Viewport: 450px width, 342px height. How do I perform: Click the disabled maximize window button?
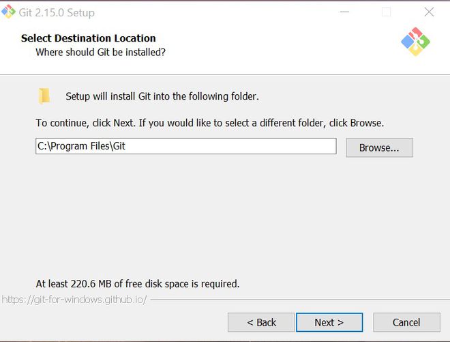click(x=386, y=12)
